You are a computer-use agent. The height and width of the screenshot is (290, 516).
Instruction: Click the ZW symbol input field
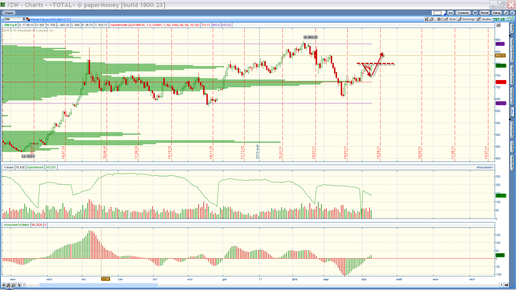[x=13, y=19]
